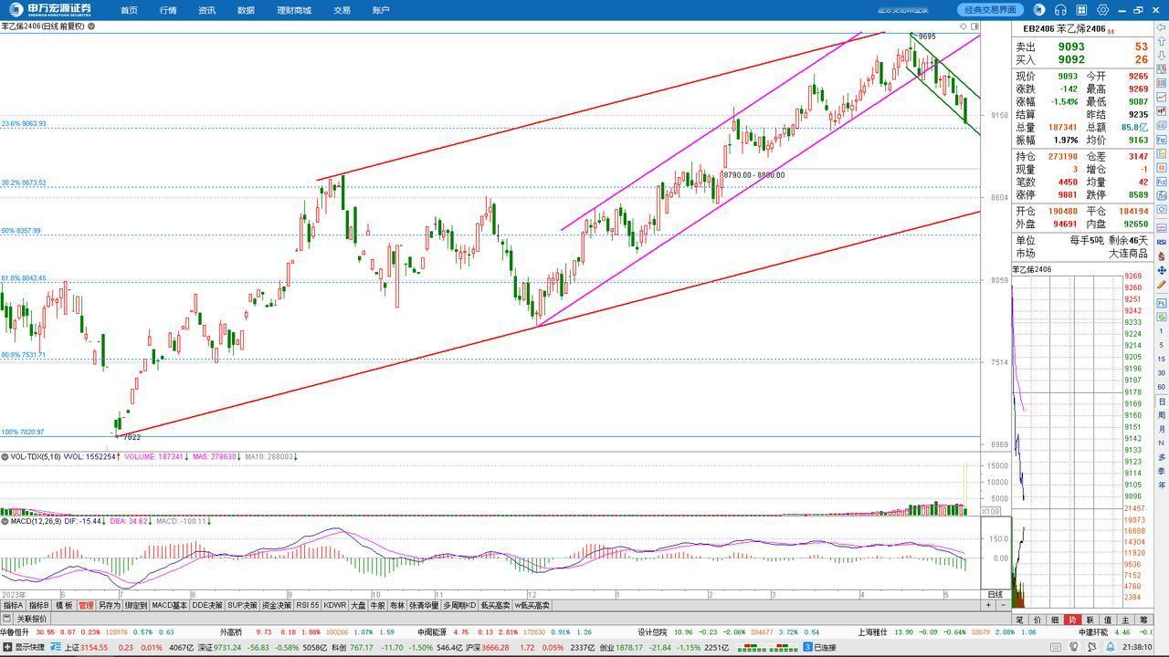Select the 管理 tab

[86, 605]
